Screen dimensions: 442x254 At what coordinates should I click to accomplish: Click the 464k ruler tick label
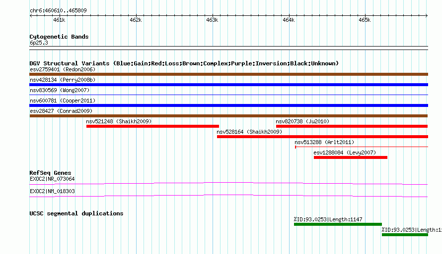289,20
